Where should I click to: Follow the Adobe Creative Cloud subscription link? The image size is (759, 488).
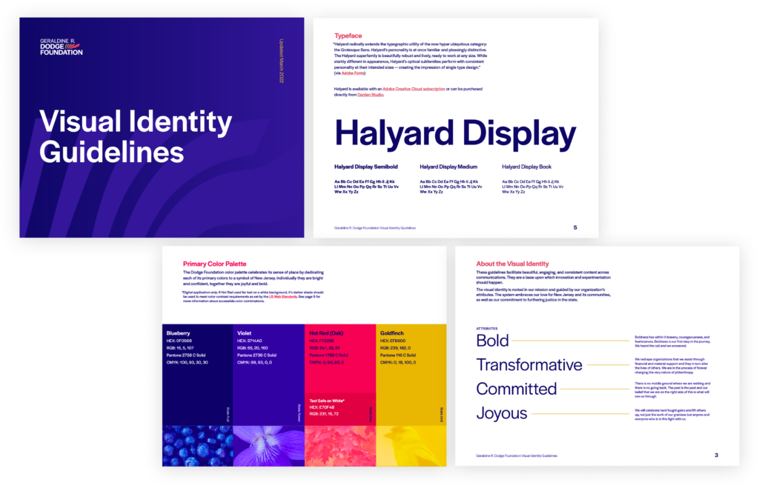(x=414, y=89)
